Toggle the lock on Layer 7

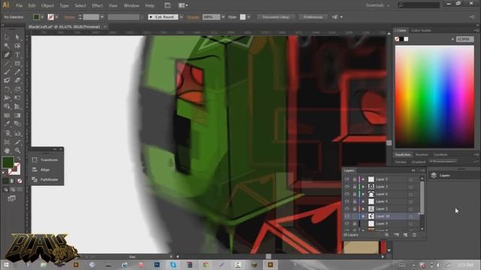354,187
